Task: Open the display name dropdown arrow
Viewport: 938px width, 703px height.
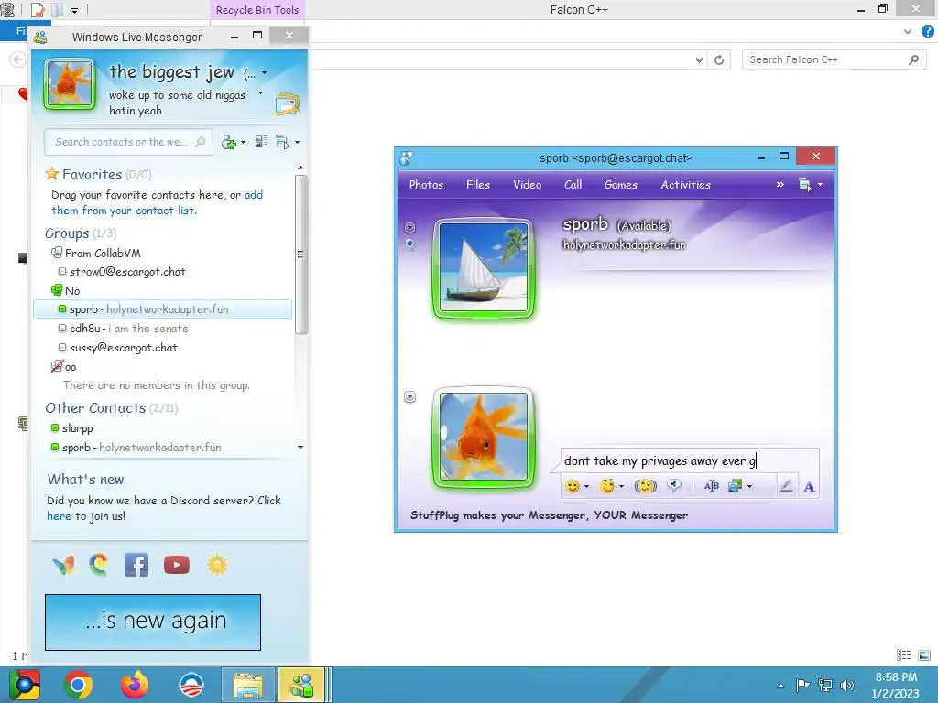Action: 264,73
